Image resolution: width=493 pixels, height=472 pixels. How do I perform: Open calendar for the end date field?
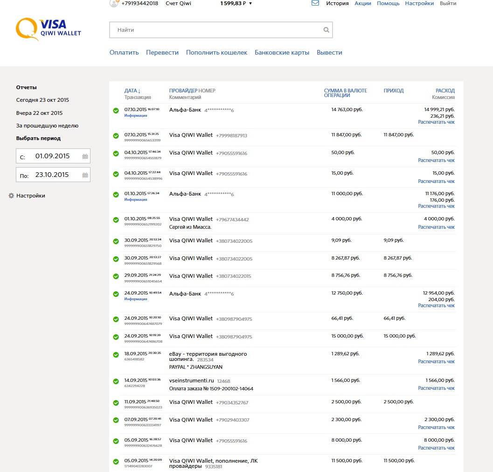pyautogui.click(x=85, y=175)
